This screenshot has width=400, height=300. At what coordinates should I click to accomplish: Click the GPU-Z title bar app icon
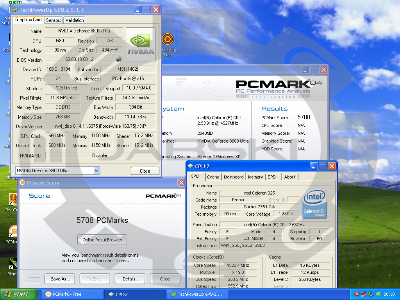(15, 10)
